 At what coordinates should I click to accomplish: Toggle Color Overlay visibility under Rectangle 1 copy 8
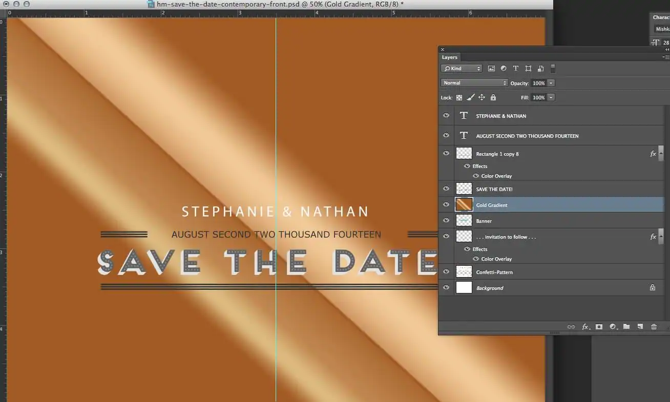pyautogui.click(x=476, y=176)
